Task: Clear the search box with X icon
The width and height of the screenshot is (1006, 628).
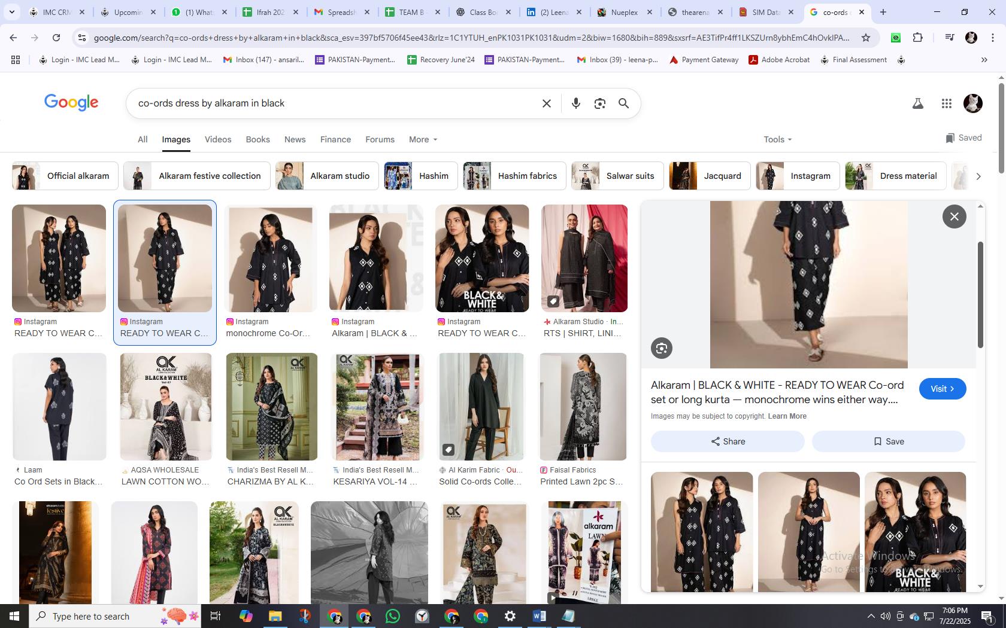Action: tap(546, 103)
